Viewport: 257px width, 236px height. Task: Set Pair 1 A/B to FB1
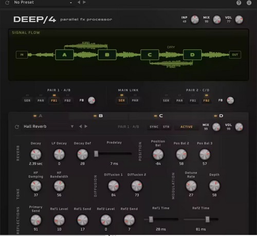point(54,100)
